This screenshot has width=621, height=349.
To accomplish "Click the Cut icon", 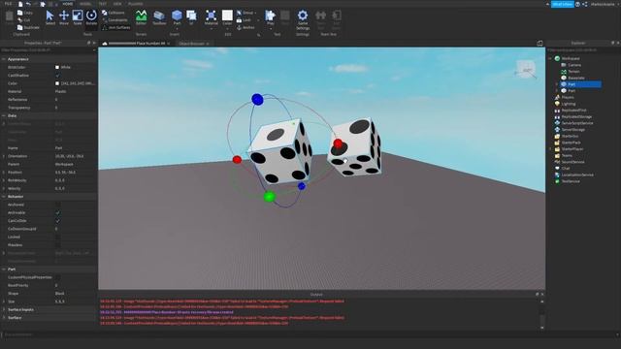I will point(20,19).
